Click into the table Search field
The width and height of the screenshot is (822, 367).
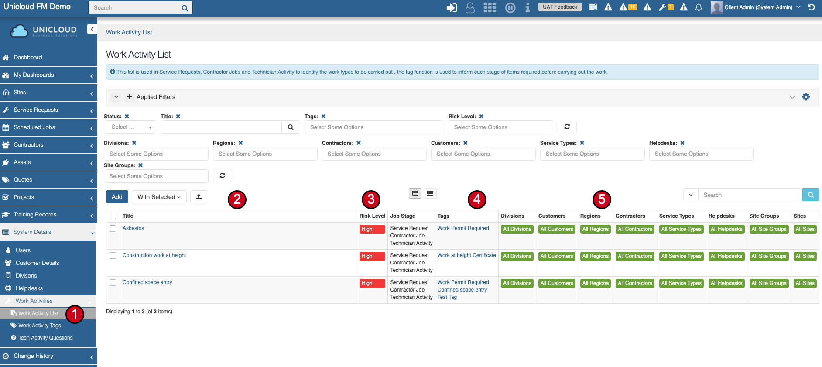pos(750,195)
